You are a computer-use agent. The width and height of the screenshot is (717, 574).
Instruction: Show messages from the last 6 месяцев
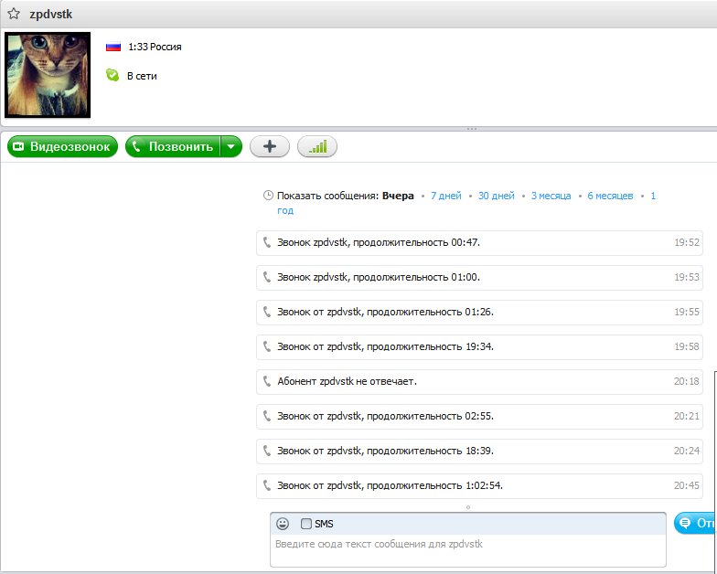click(611, 196)
